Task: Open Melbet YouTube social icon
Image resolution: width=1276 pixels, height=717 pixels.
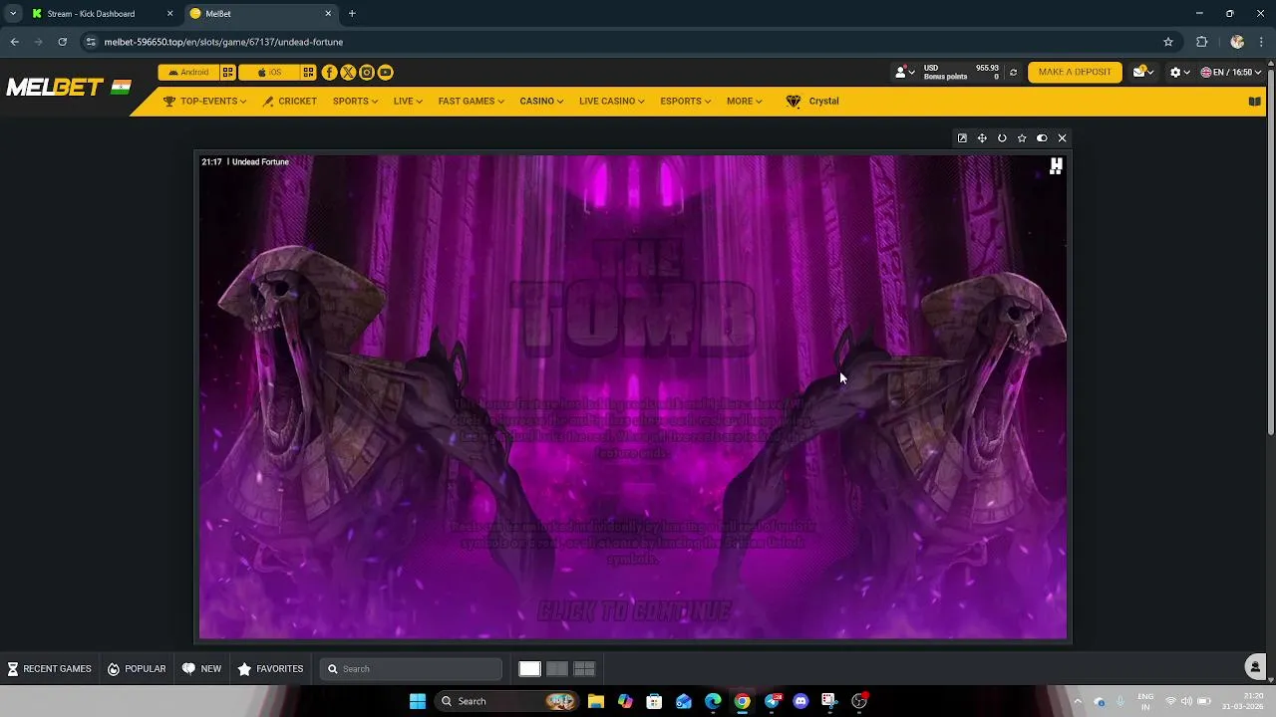Action: [x=386, y=72]
